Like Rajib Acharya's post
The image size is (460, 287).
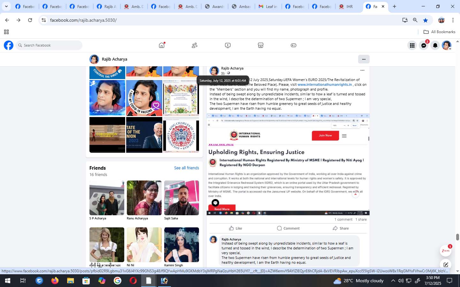(x=235, y=228)
